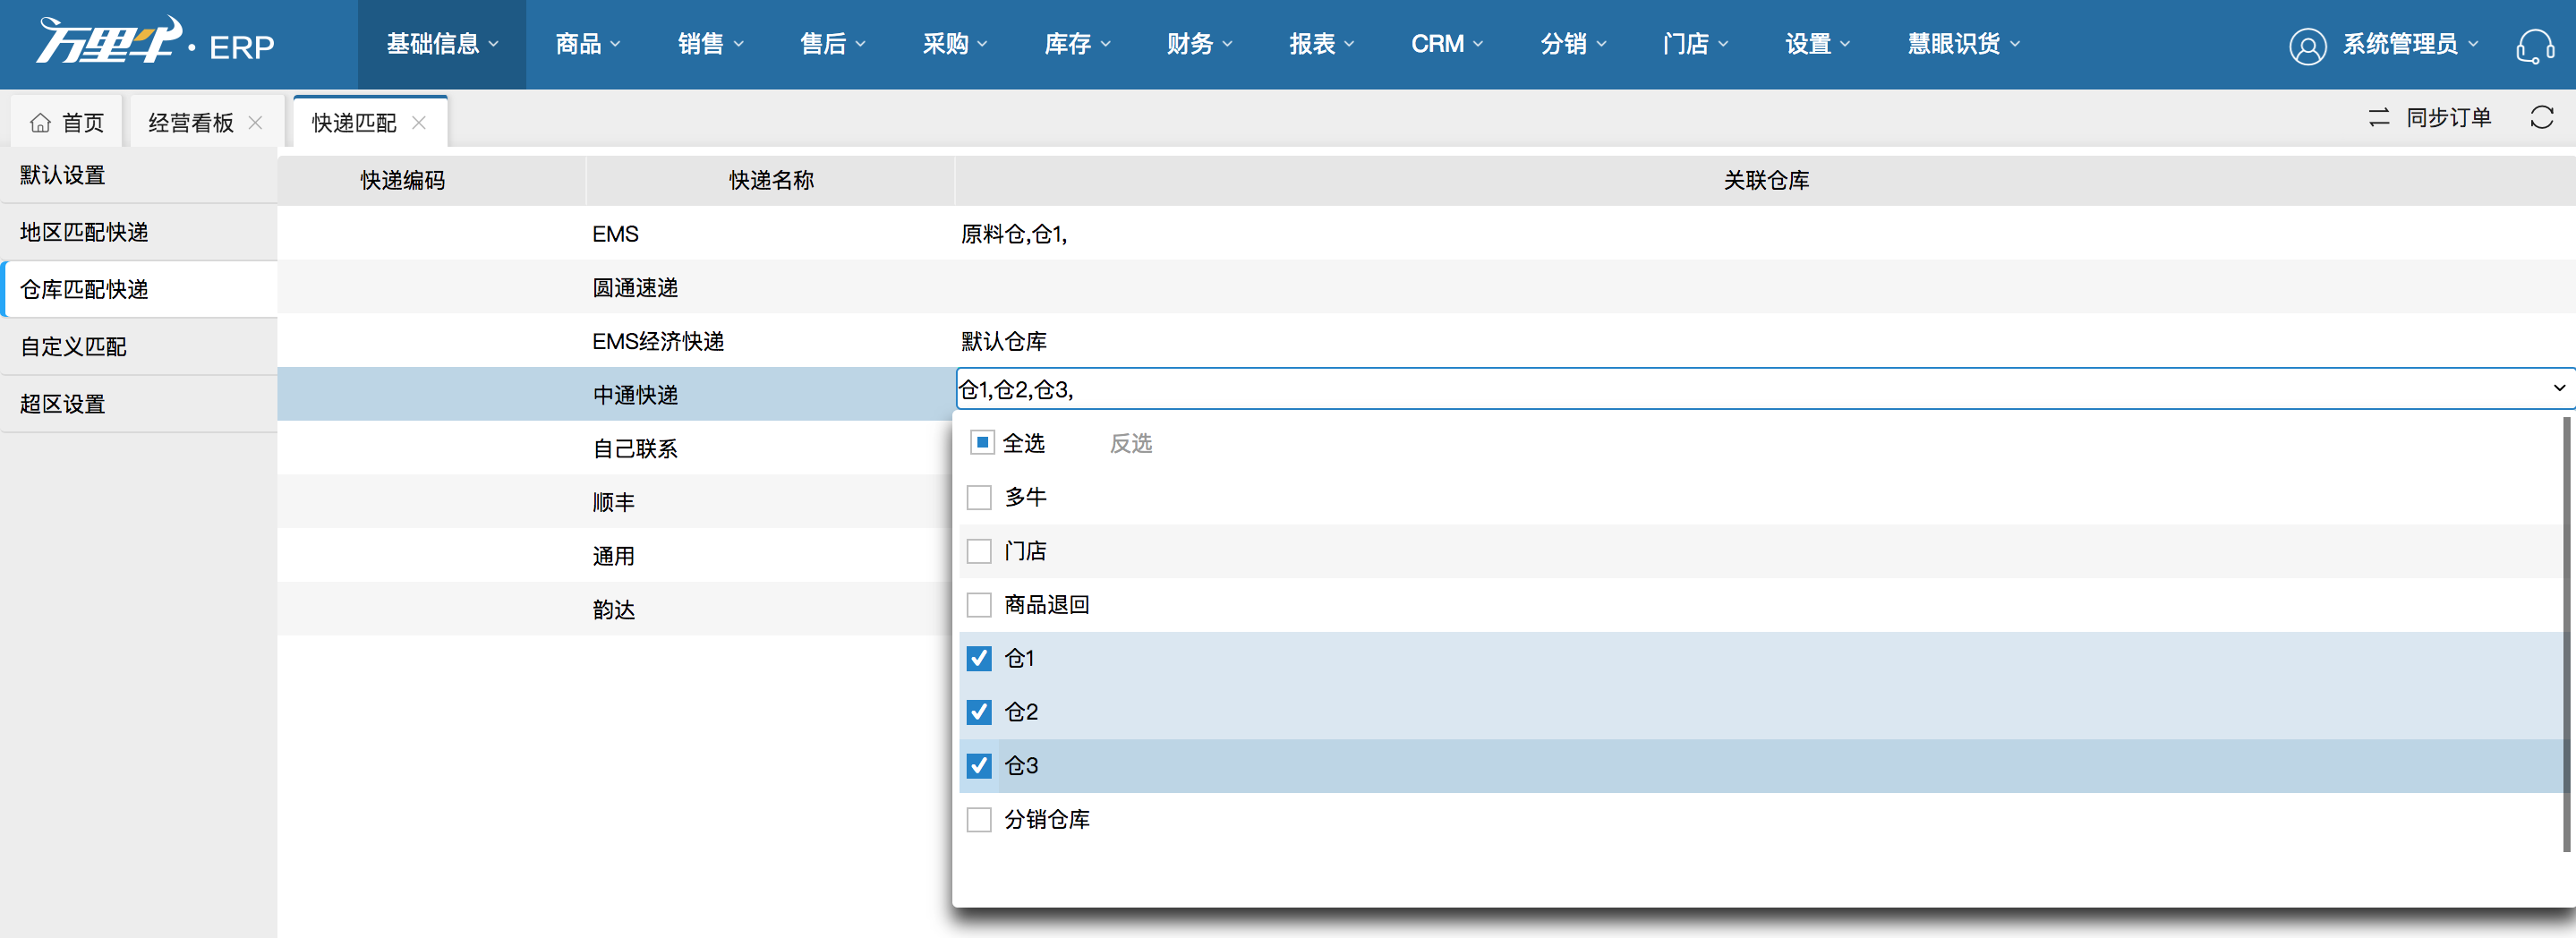Select the 顺丰 row

click(x=616, y=502)
